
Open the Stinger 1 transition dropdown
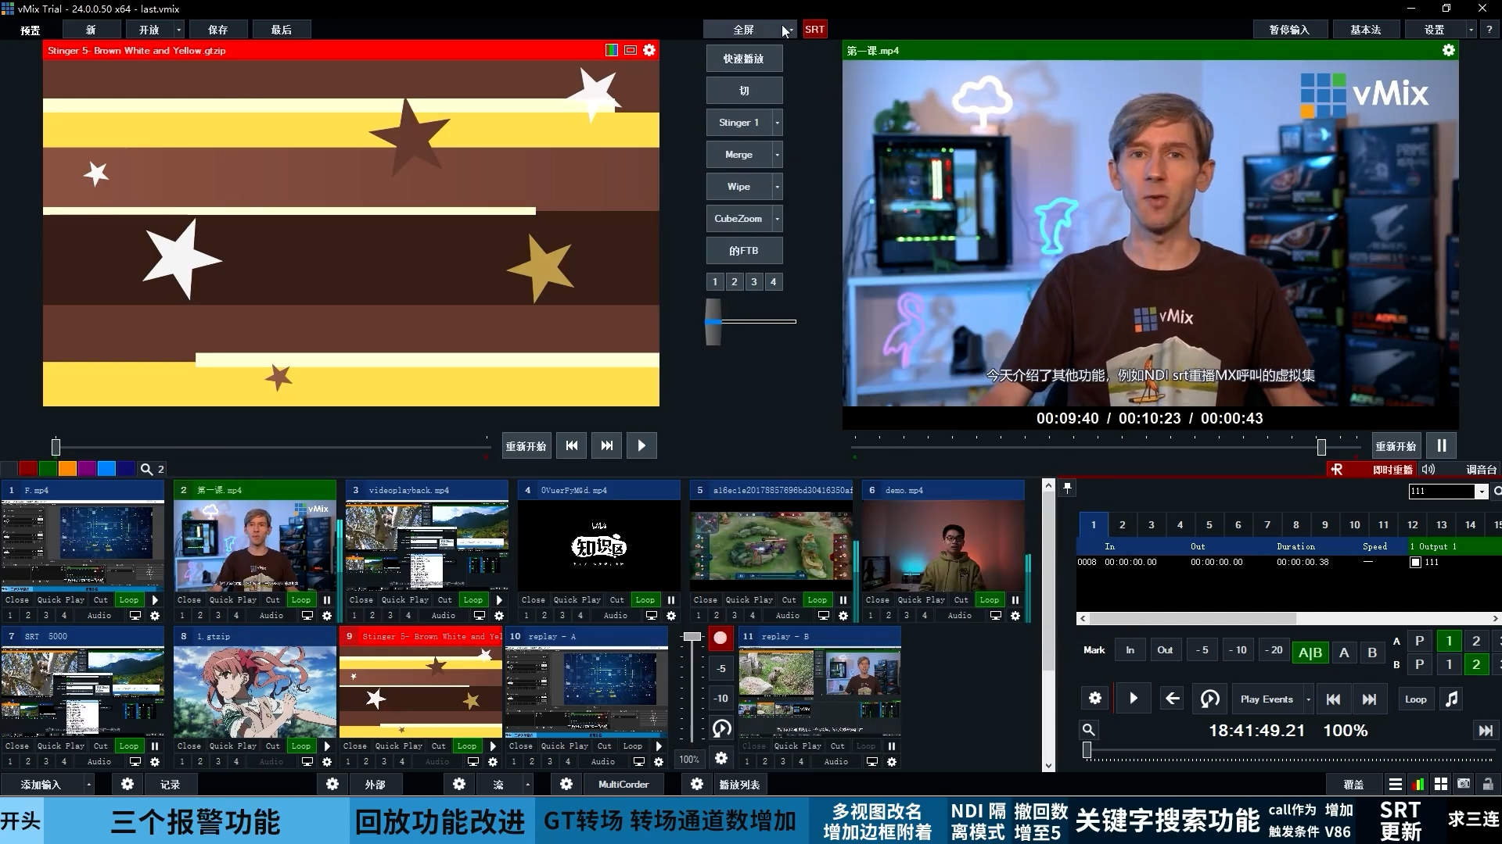(776, 123)
